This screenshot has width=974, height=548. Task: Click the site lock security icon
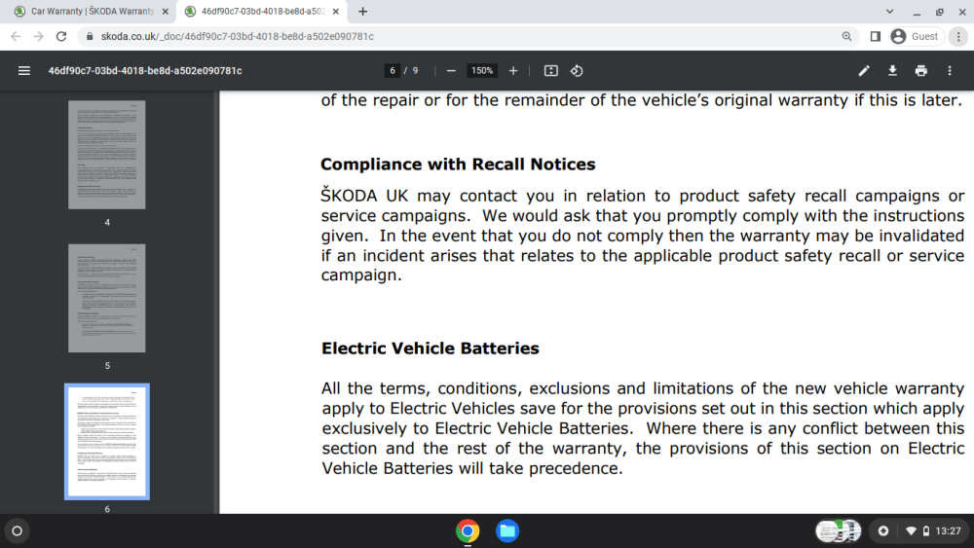90,37
